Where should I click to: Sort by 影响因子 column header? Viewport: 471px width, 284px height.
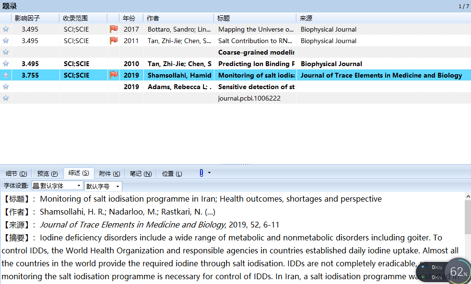coord(35,18)
